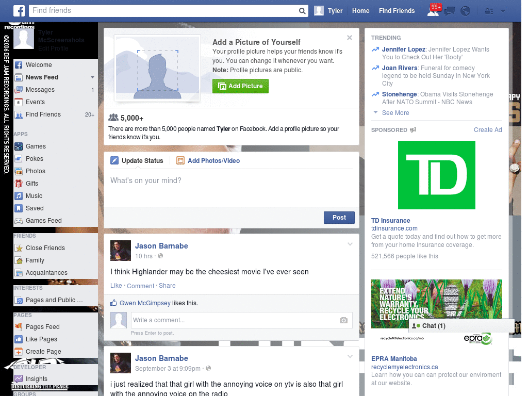This screenshot has width=528, height=396.
Task: Click the Create Ad link
Action: tap(488, 130)
